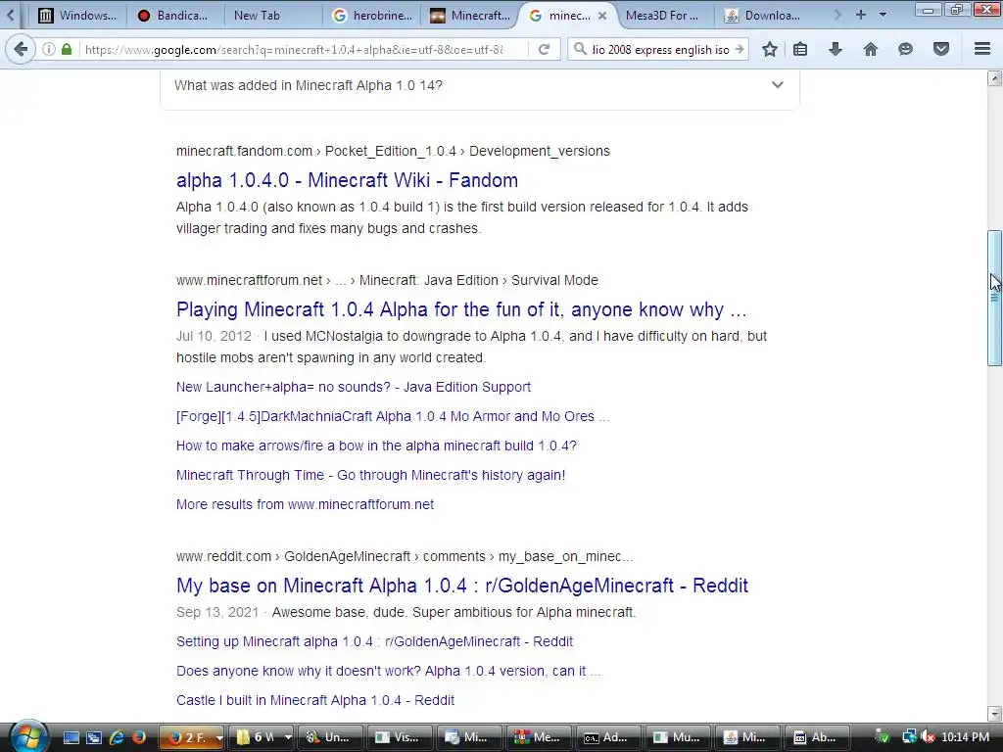Screen dimensions: 1003x752
Task: Open the Firefox hamburger menu
Action: pos(982,49)
